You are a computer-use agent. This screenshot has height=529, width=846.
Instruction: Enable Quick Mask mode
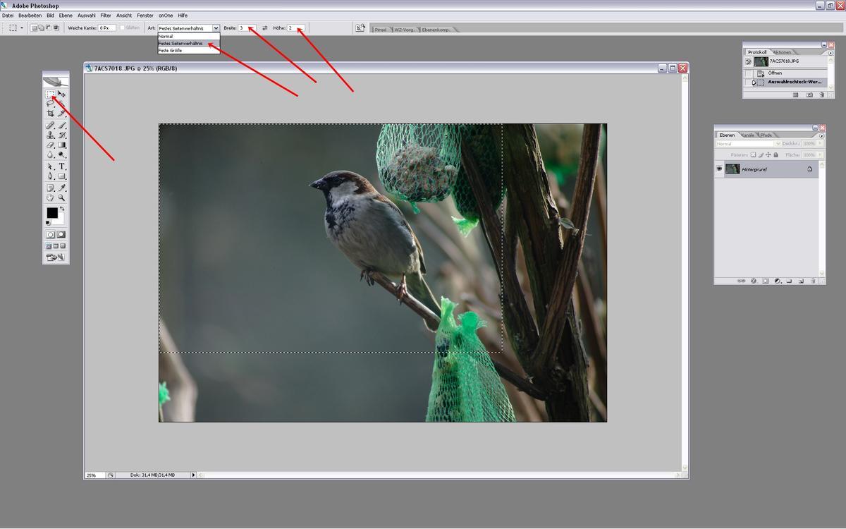61,234
